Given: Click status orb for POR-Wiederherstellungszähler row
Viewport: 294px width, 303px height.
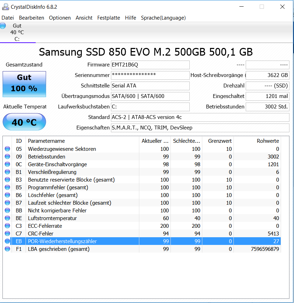Looking at the screenshot, I should (7, 241).
